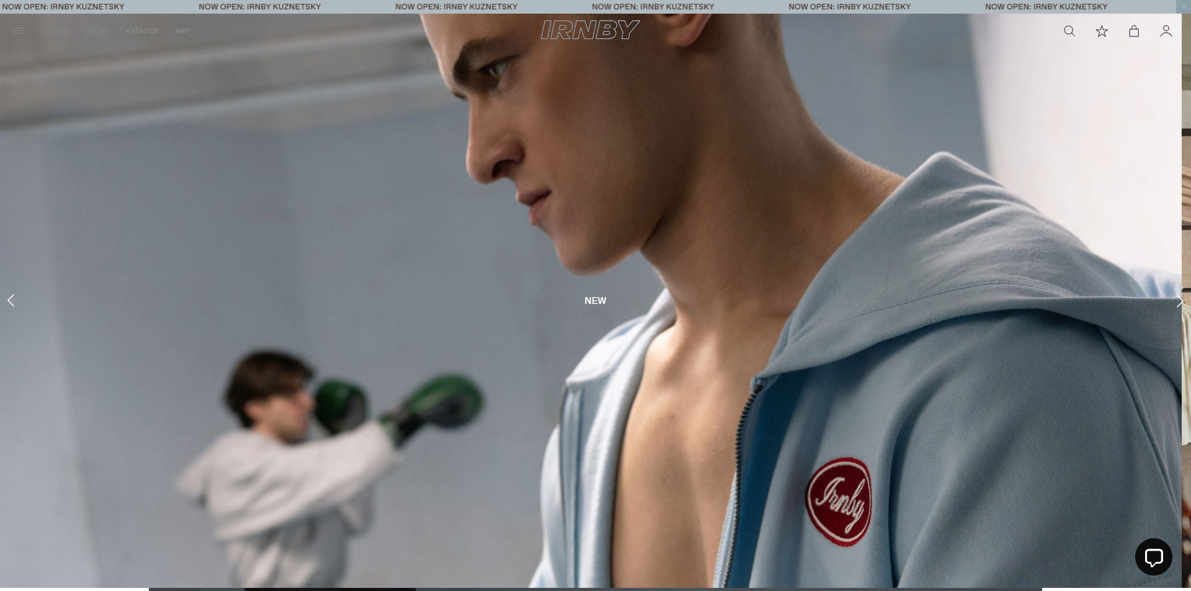Click the red Irnby patch on hoodie
Viewport: 1191px width, 591px height.
pyautogui.click(x=838, y=502)
